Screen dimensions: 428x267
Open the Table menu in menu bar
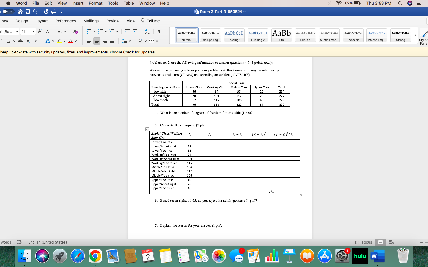128,3
